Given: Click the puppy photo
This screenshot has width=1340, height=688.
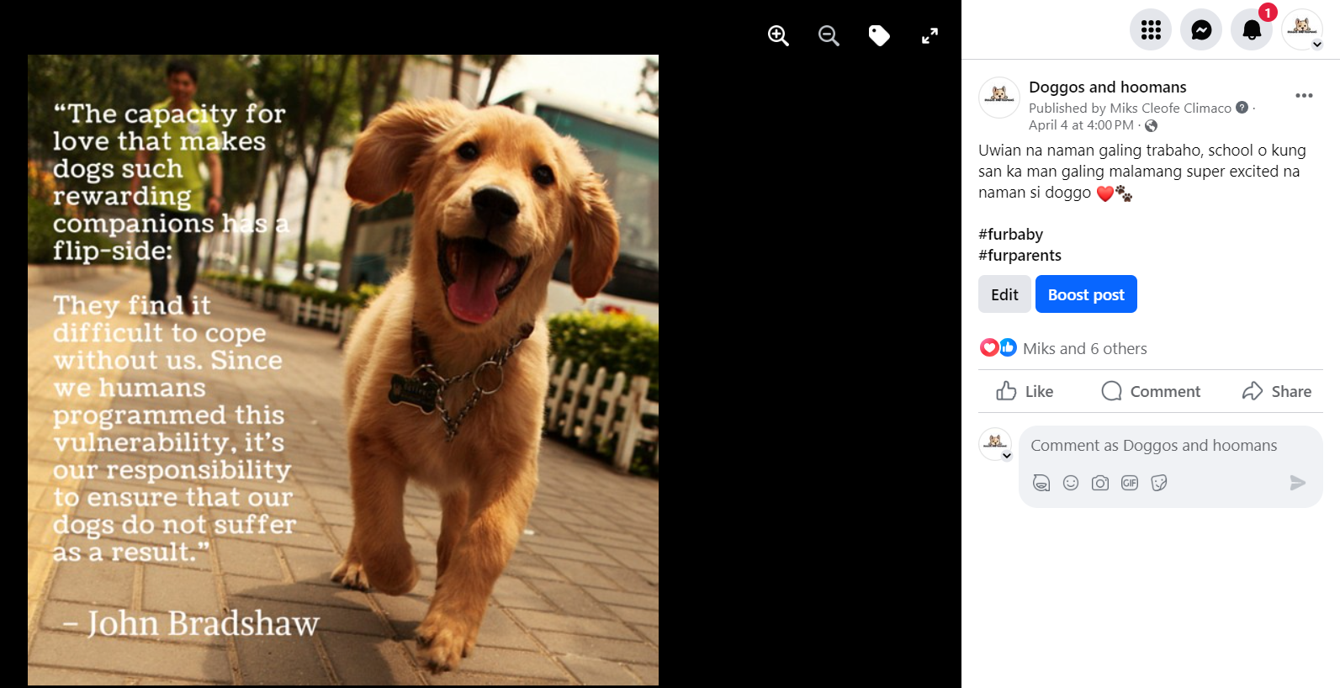Looking at the screenshot, I should tap(343, 370).
